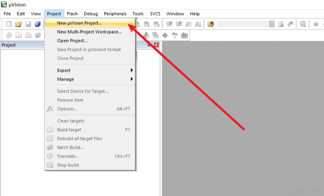
Task: Select Build target menu entry
Action: pos(90,130)
